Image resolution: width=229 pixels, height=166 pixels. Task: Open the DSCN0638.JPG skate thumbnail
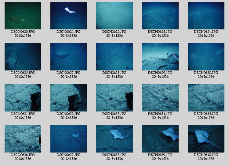pyautogui.click(x=114, y=139)
